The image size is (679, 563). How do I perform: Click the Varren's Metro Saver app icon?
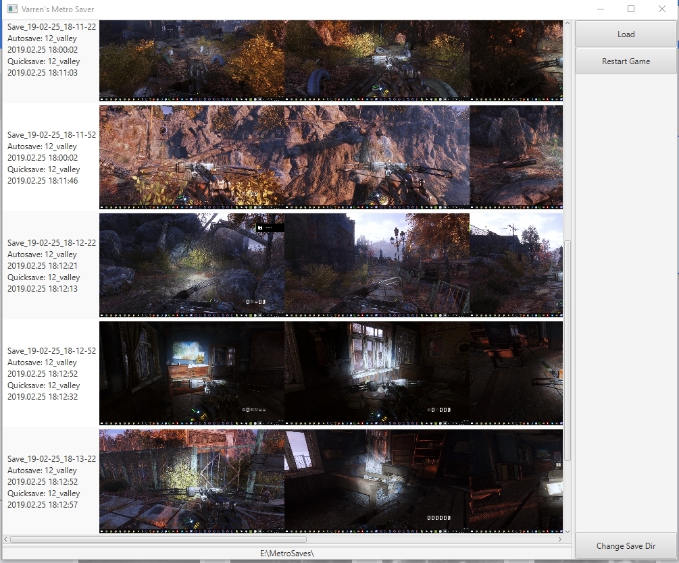click(13, 9)
